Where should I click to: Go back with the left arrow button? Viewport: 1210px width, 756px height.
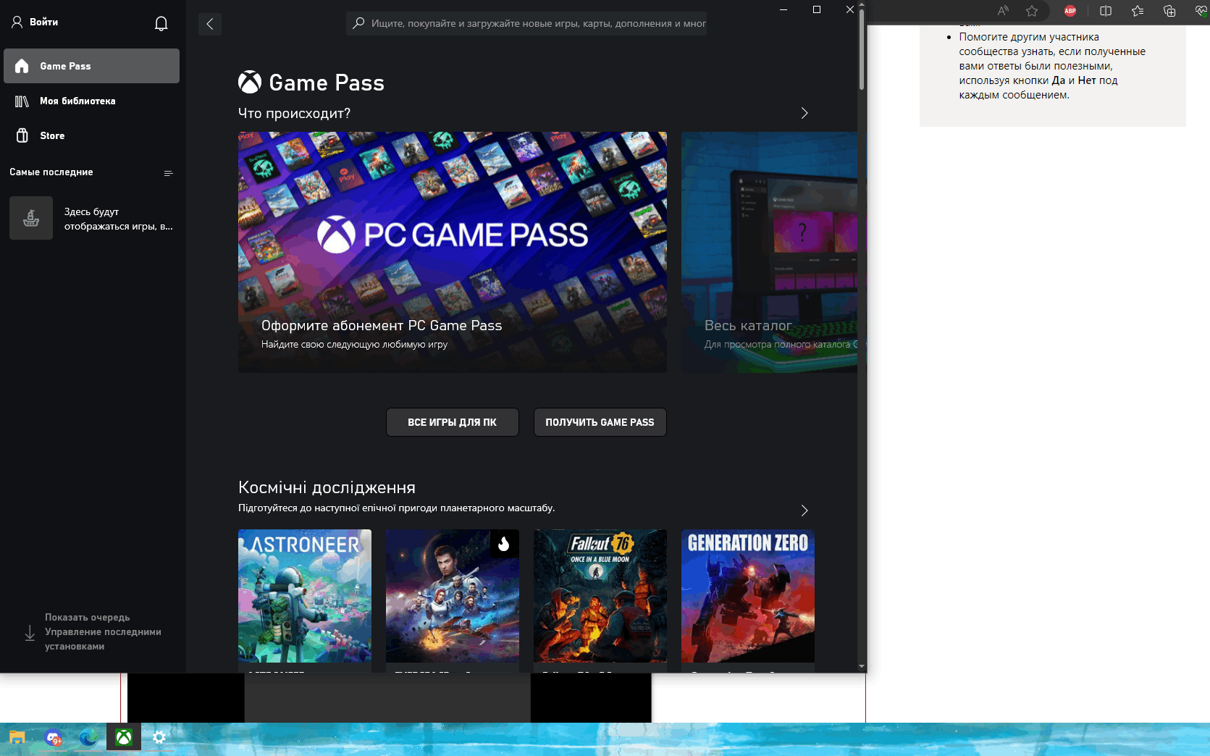coord(210,24)
